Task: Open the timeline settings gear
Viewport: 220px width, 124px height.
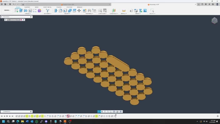Action: [218, 116]
